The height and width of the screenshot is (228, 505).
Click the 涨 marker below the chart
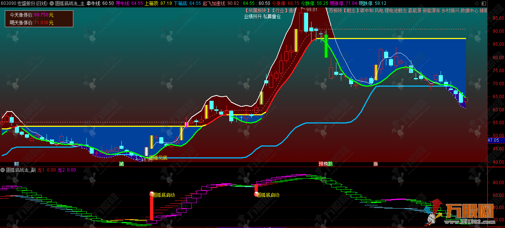376,164
